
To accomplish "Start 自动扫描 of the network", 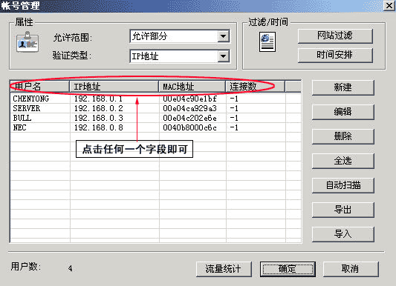I will tap(343, 185).
